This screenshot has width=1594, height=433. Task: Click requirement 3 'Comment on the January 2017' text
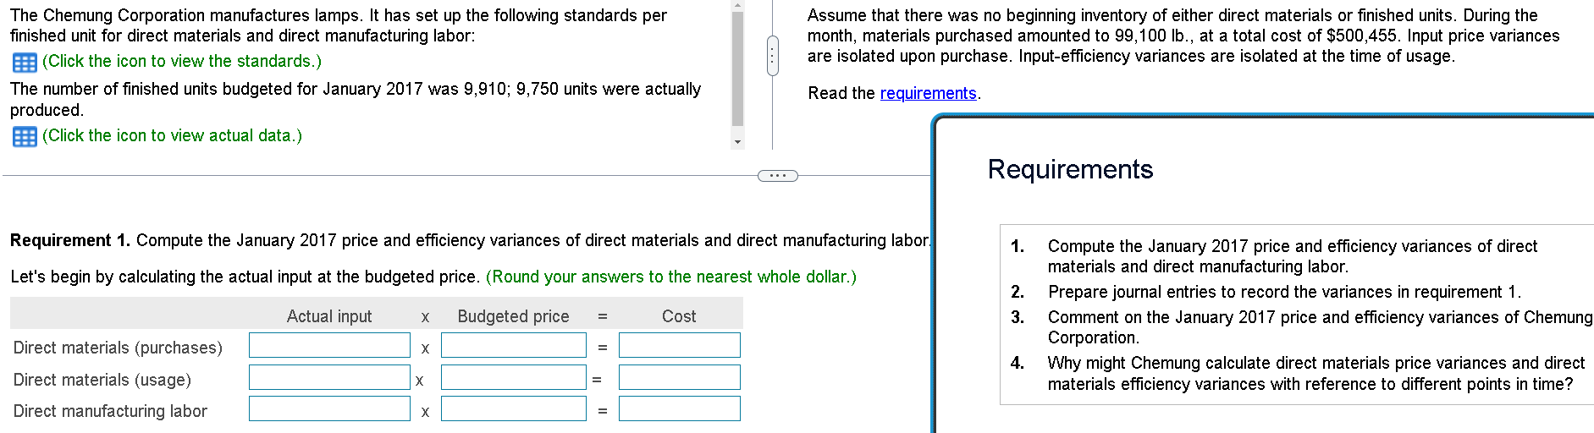(1320, 327)
